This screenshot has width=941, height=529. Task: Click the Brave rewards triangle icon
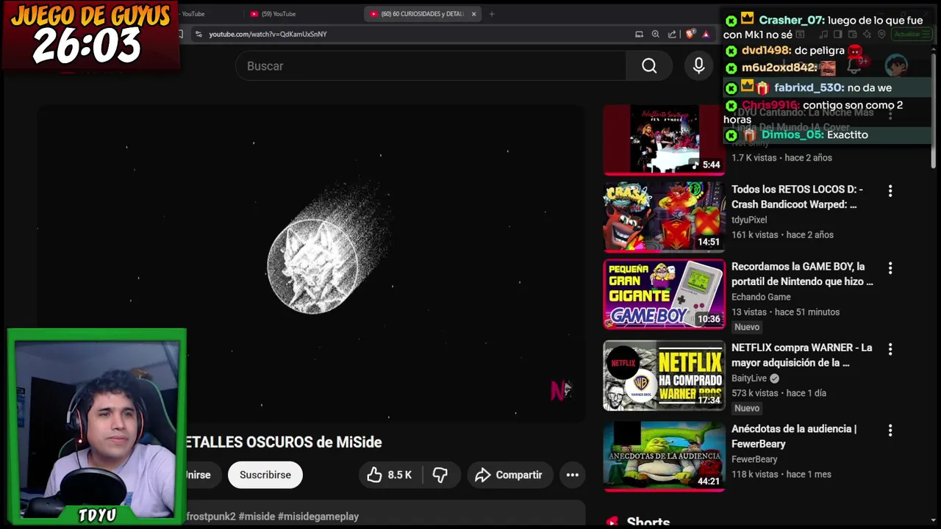[x=706, y=34]
